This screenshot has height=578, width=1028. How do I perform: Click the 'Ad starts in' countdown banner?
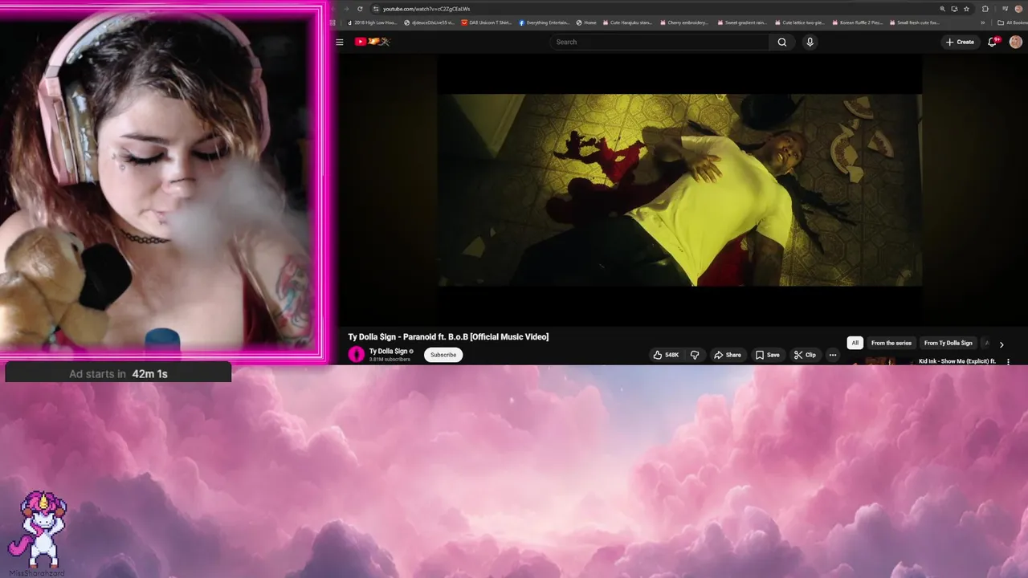118,373
